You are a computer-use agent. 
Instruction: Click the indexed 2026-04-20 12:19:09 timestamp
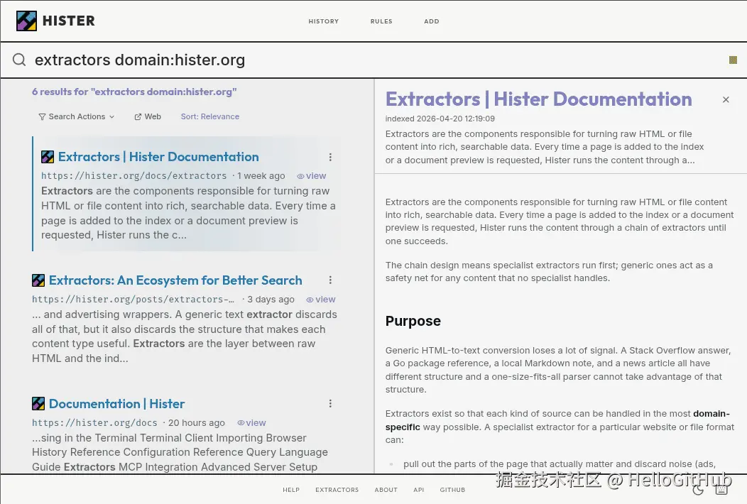(x=440, y=119)
